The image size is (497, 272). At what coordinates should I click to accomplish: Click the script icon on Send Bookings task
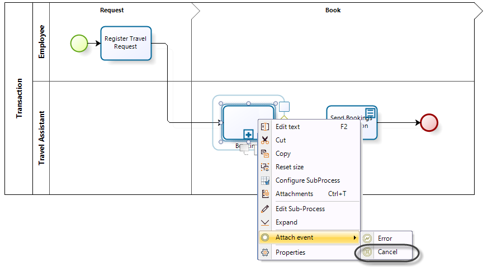coord(370,113)
